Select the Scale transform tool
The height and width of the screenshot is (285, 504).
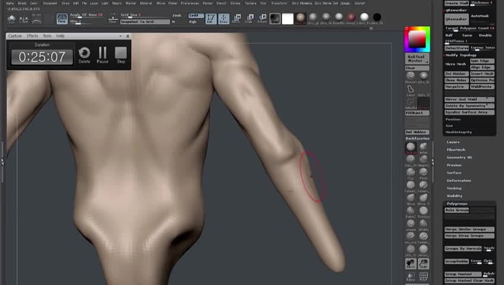click(249, 18)
